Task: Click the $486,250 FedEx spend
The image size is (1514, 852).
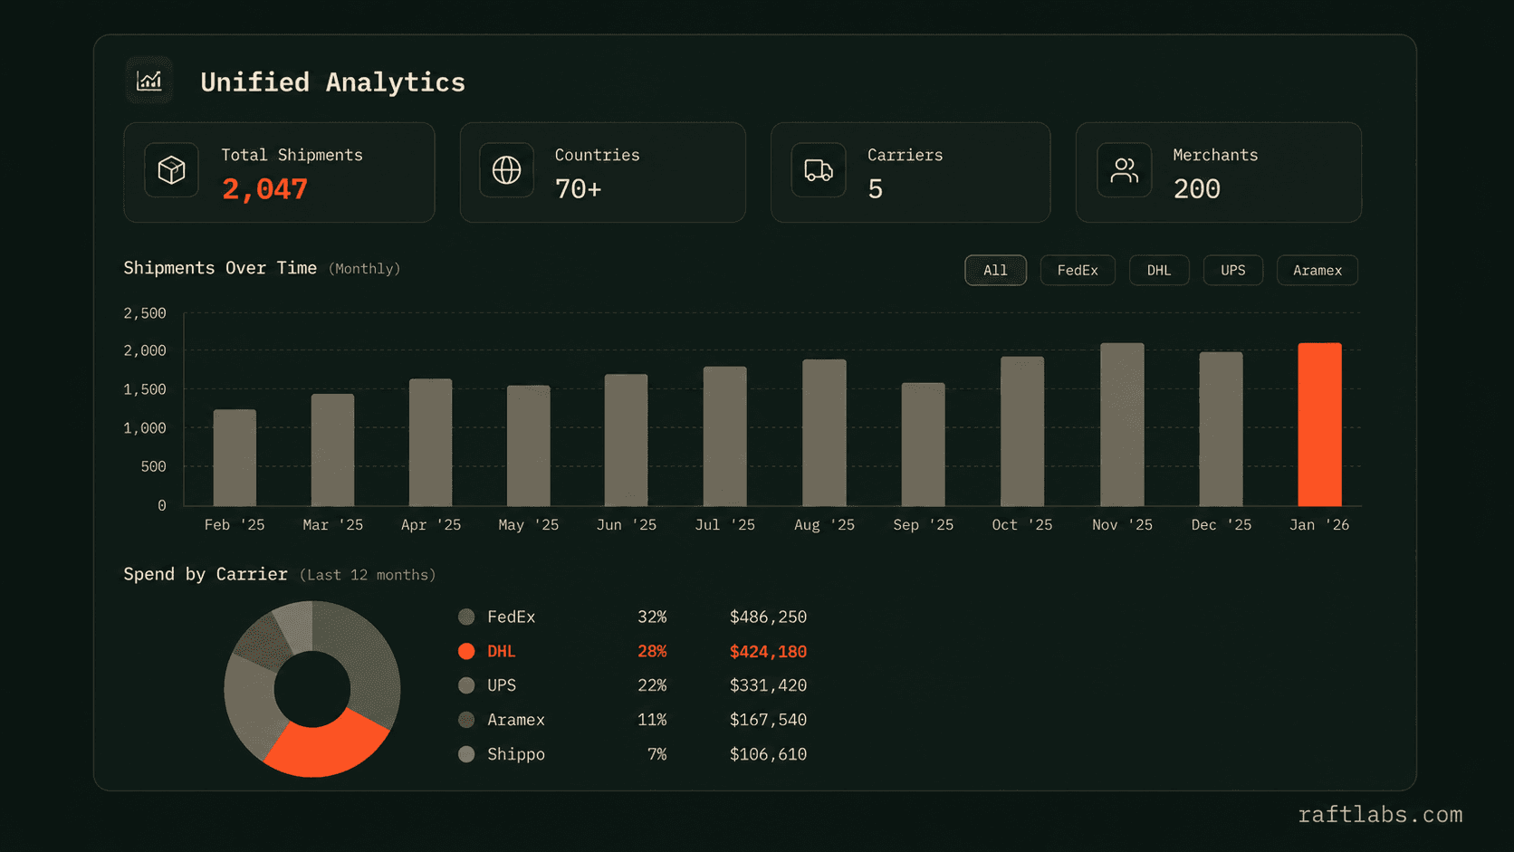Action: (768, 617)
